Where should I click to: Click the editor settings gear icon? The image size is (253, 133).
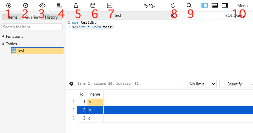pos(71,84)
